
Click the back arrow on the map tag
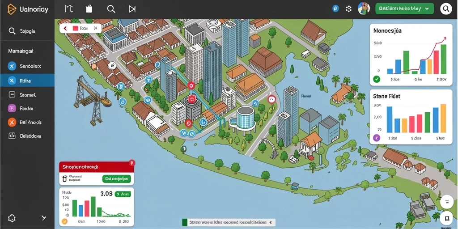(65, 28)
